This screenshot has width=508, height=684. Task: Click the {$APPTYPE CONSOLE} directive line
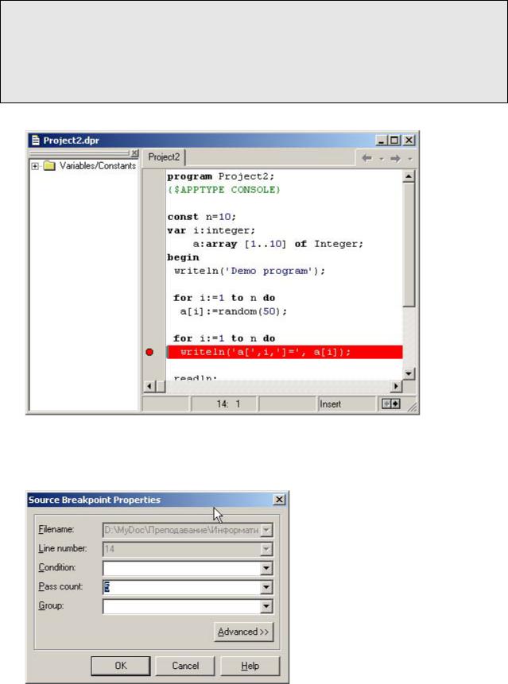224,190
